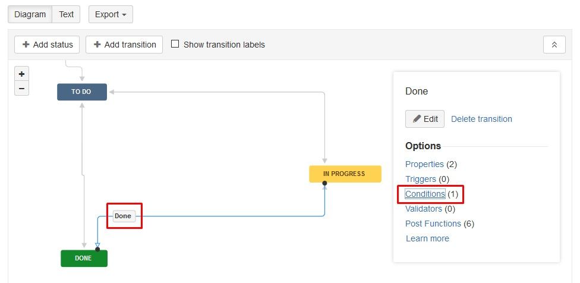This screenshot has width=580, height=283.
Task: Click the zoom out minus icon
Action: click(21, 89)
